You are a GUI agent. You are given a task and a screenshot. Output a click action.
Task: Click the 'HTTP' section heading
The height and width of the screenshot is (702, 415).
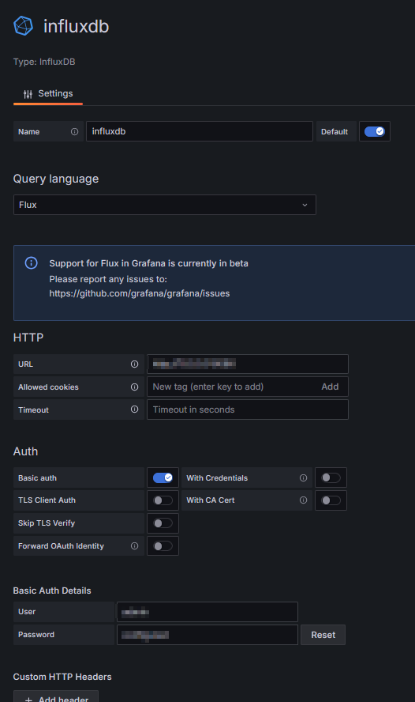click(28, 337)
